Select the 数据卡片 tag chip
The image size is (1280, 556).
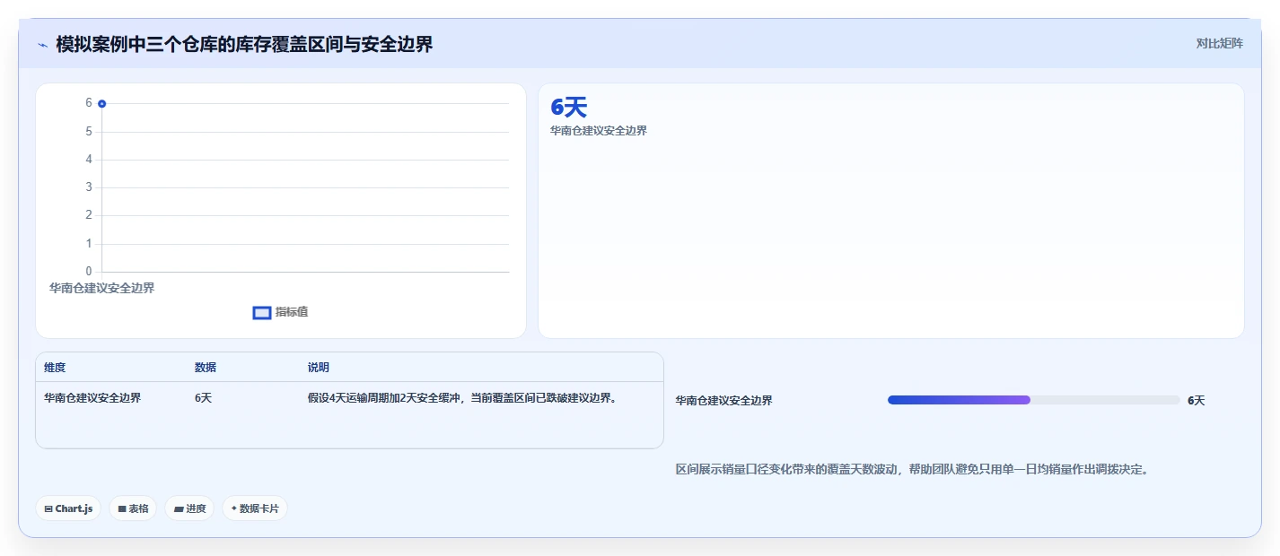tap(255, 508)
